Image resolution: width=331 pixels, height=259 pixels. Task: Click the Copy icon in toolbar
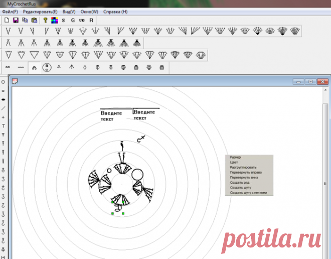[x=25, y=20]
